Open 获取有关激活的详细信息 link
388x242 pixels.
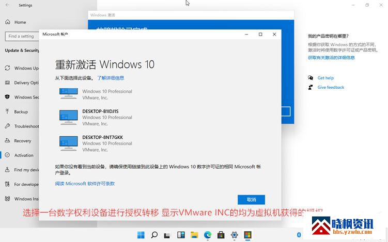pos(331,58)
